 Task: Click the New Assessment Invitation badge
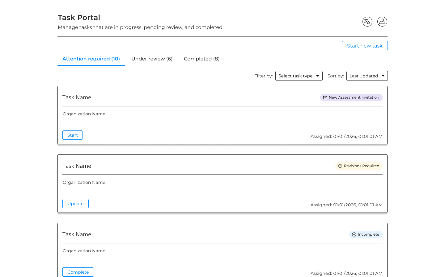(x=351, y=97)
